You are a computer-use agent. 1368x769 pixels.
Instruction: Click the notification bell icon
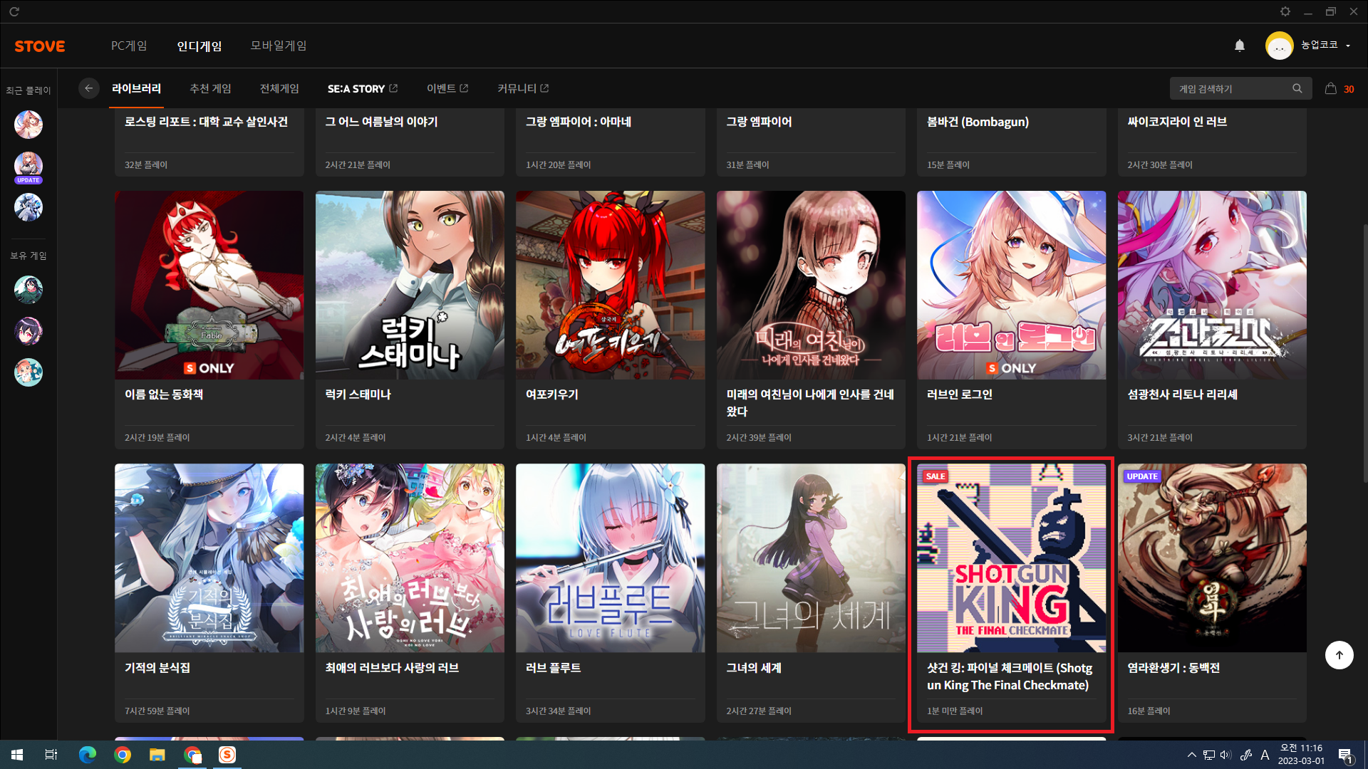click(x=1240, y=46)
